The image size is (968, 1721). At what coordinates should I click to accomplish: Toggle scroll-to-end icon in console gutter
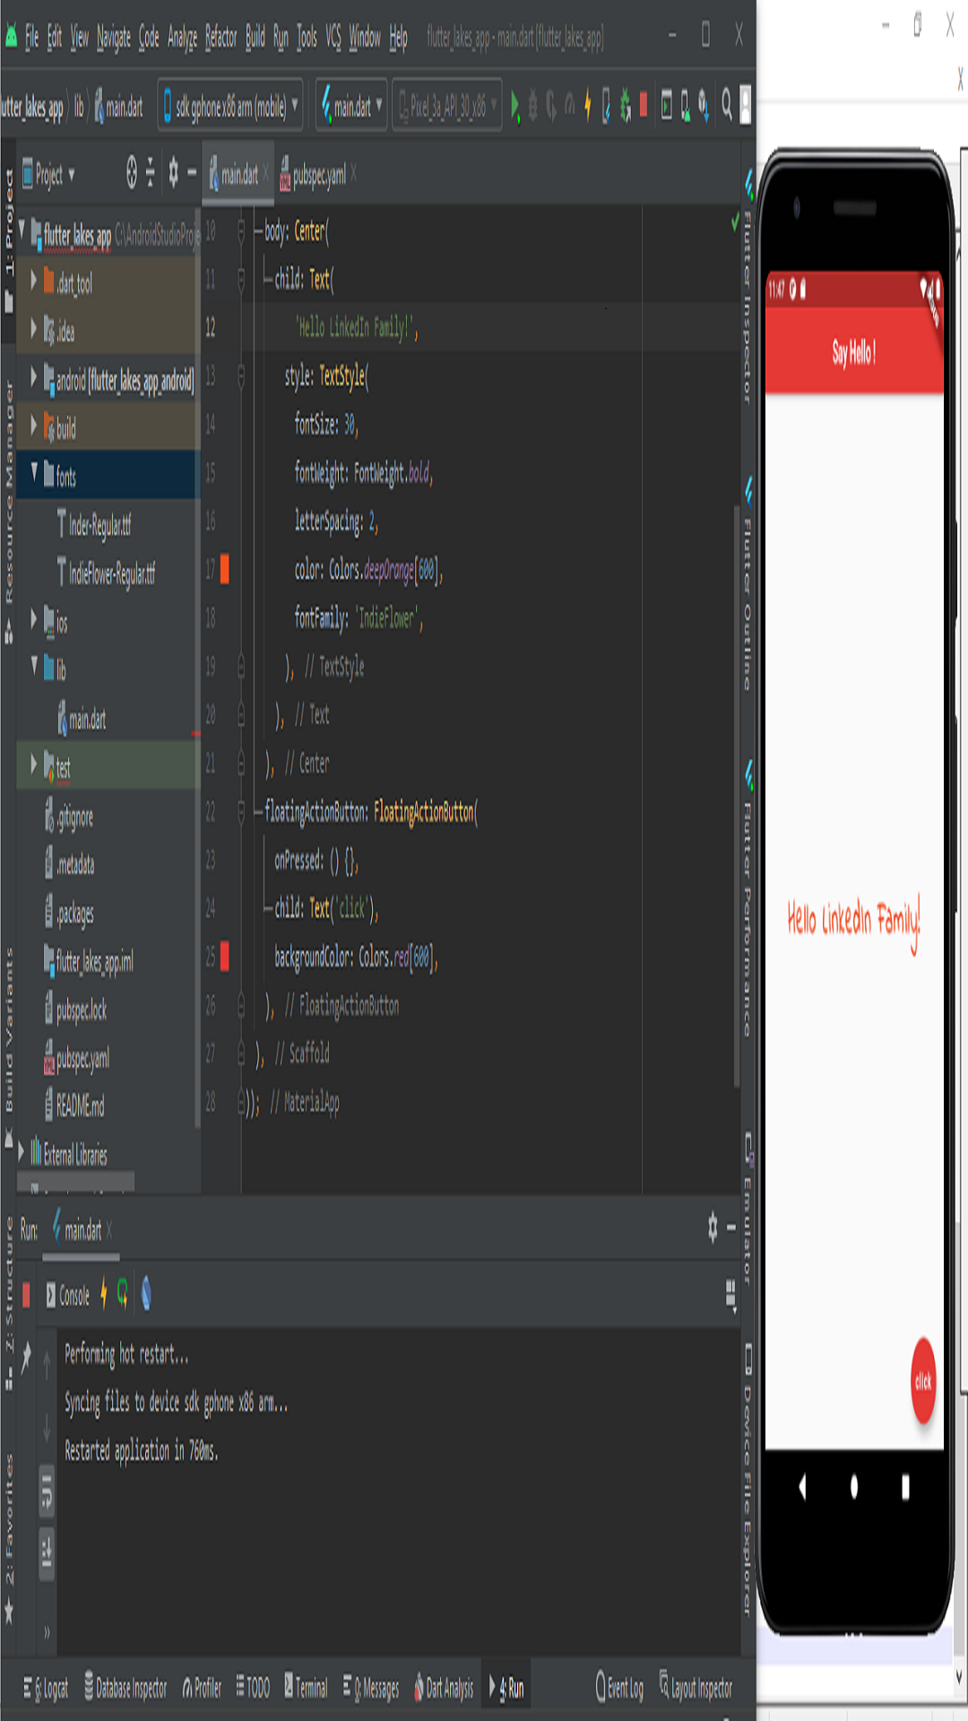(48, 1553)
